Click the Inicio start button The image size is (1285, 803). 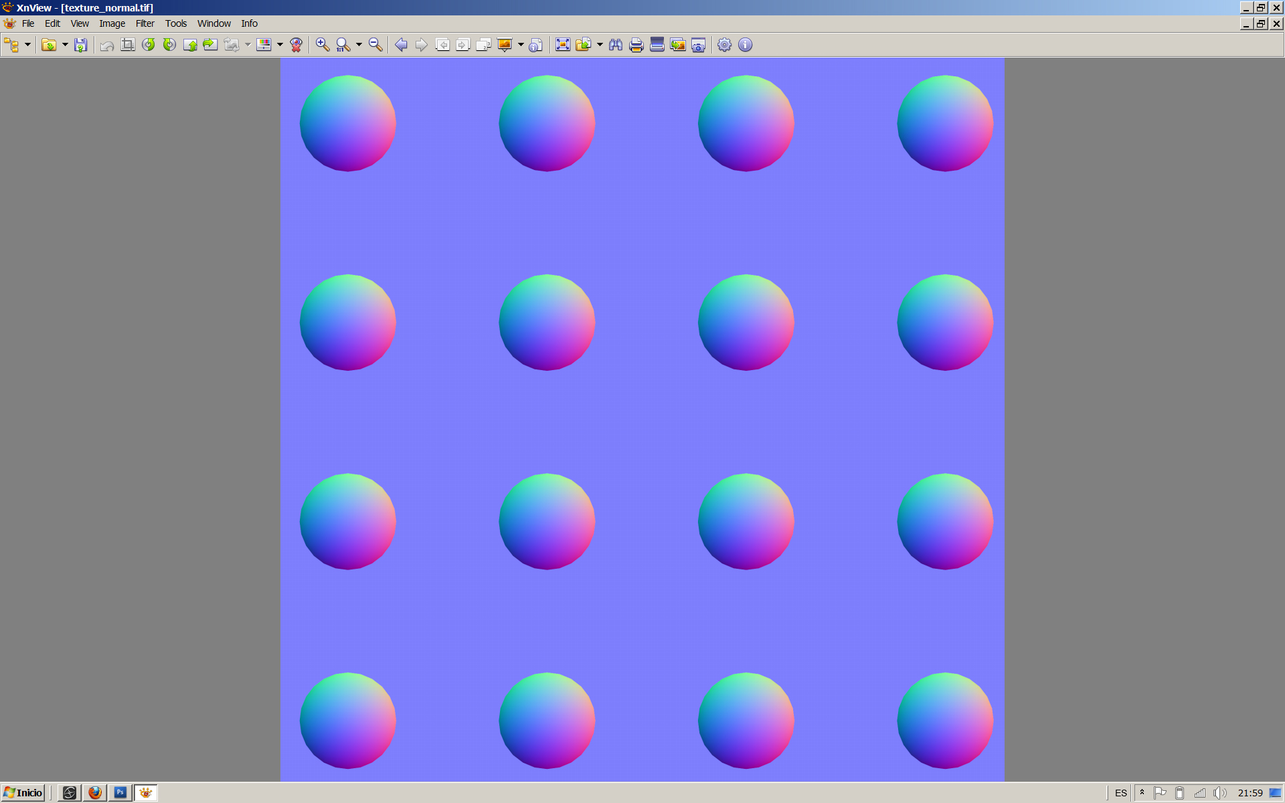23,793
